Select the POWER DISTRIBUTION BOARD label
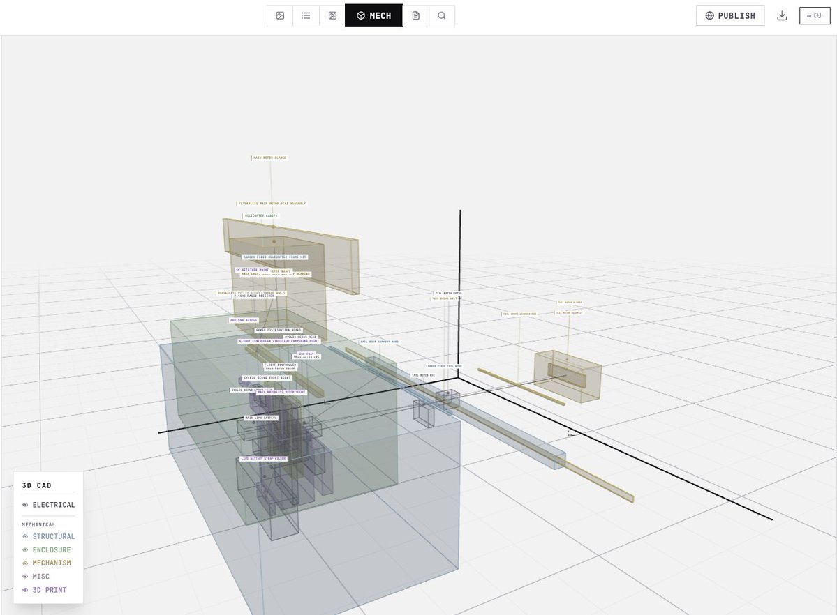This screenshot has width=837, height=615. point(278,331)
